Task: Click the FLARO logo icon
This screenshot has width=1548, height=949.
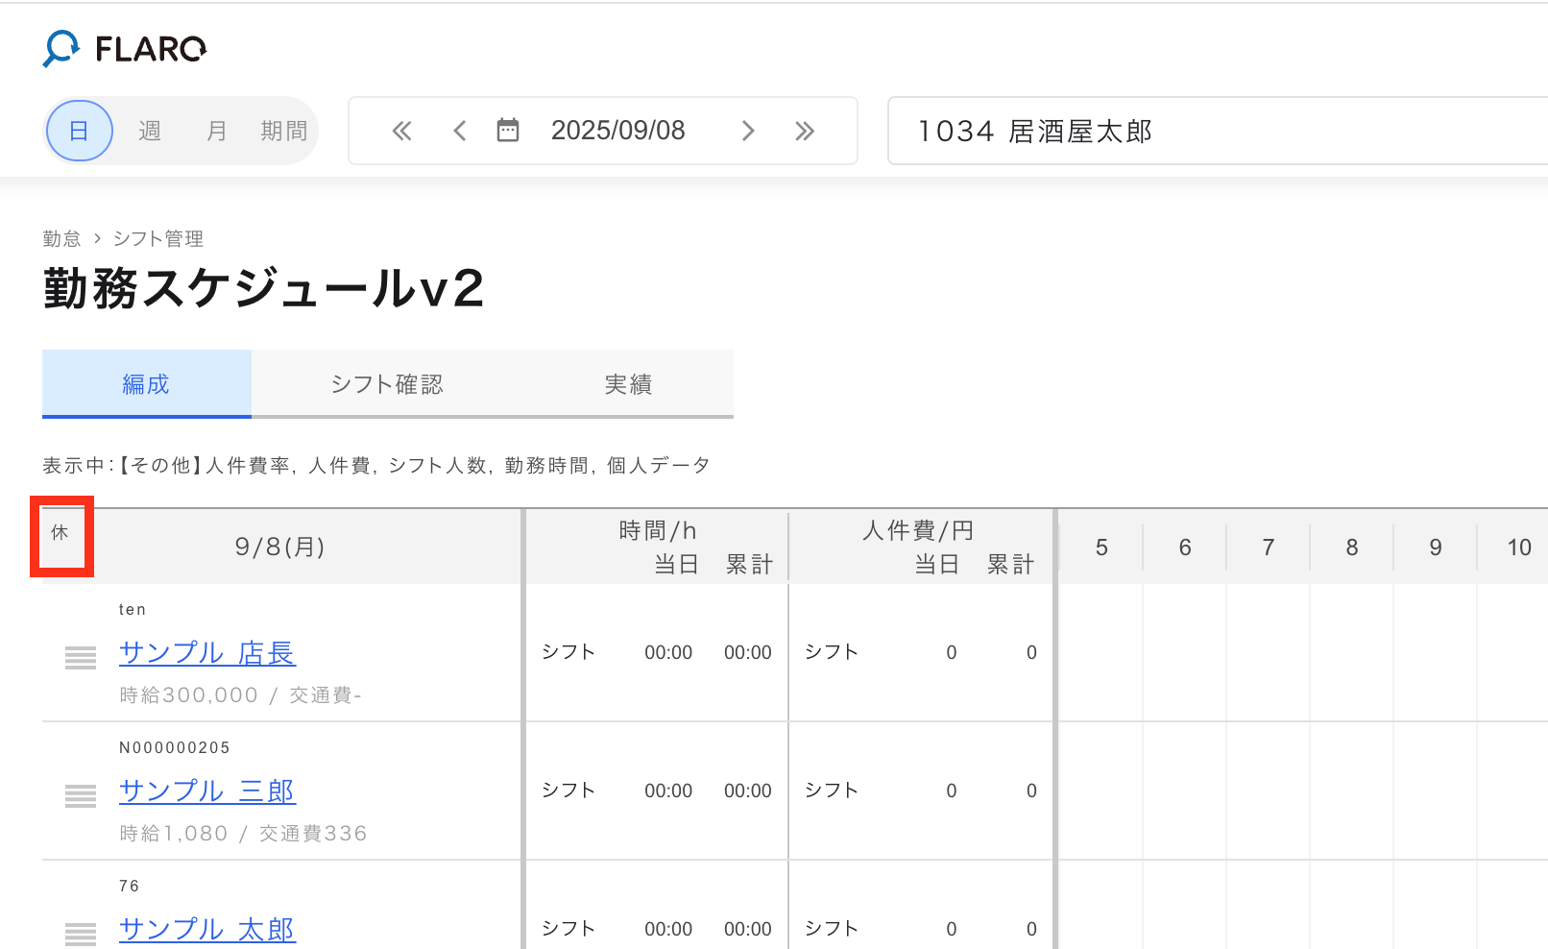Action: click(61, 48)
